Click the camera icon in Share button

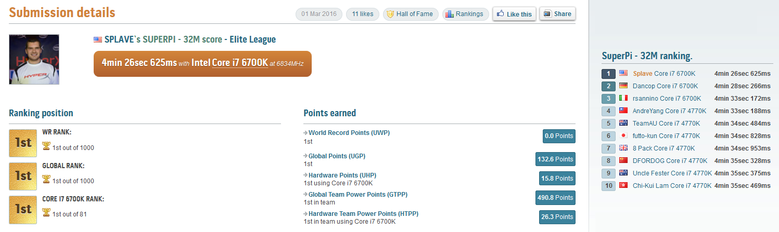[547, 14]
